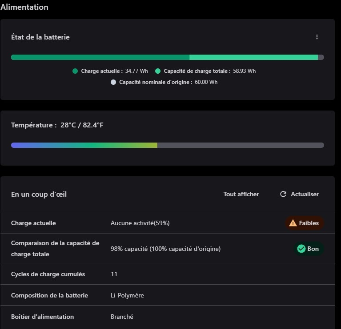This screenshot has width=341, height=329.
Task: Click the white Capacité nominale d'origine dot
Action: (x=113, y=82)
